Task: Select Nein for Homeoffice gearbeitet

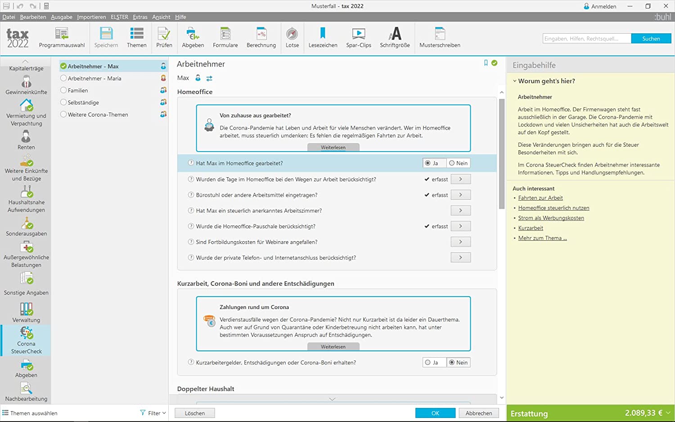Action: click(458, 163)
